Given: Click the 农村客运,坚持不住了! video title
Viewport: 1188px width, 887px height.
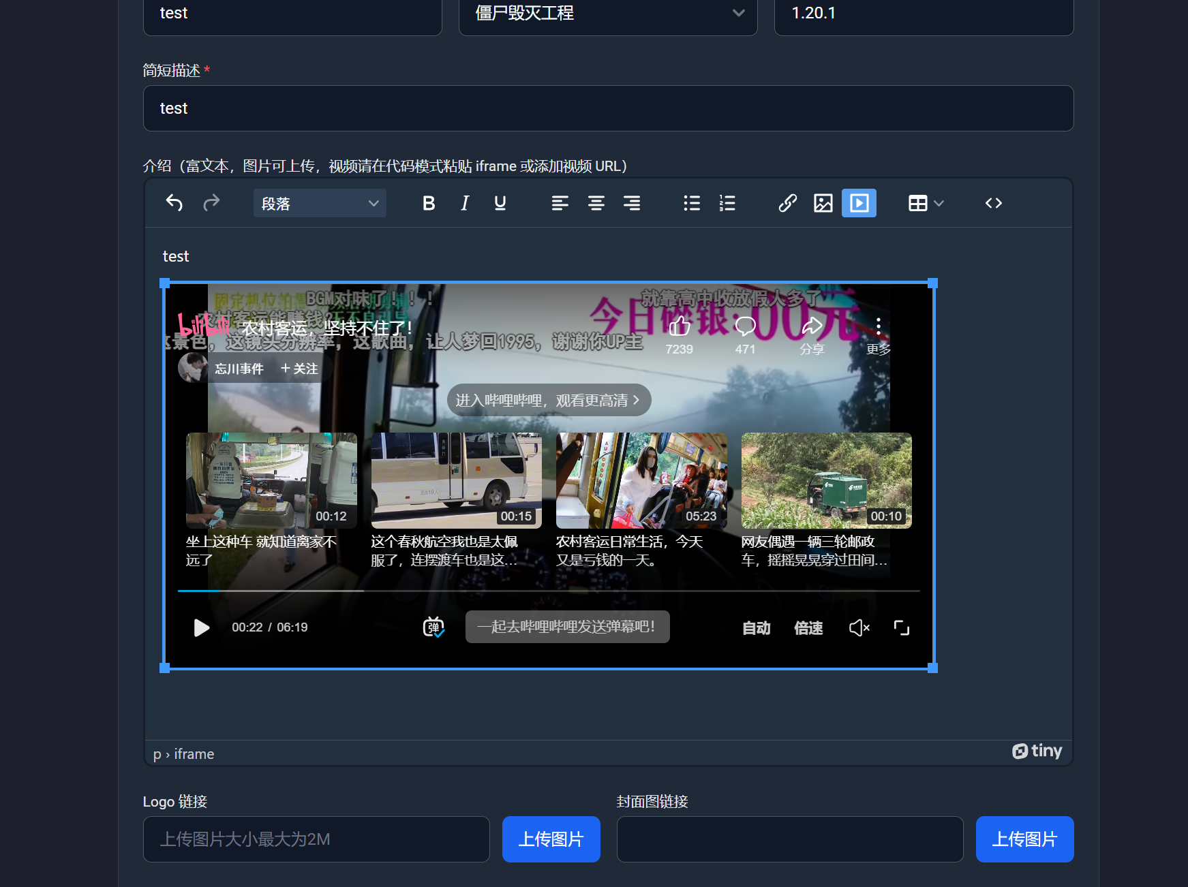Looking at the screenshot, I should click(327, 328).
